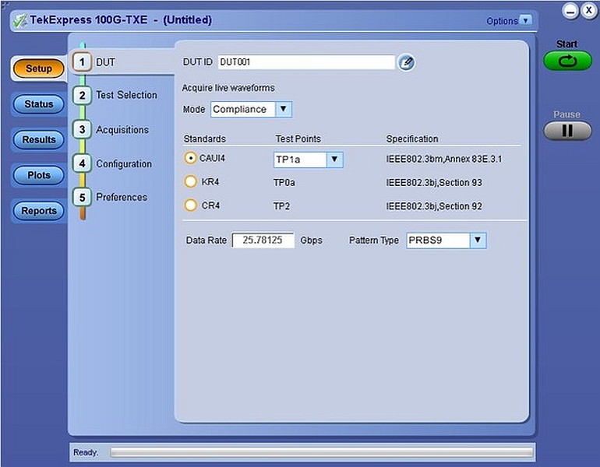The height and width of the screenshot is (467, 600).
Task: Open the Plots panel
Action: pyautogui.click(x=39, y=176)
